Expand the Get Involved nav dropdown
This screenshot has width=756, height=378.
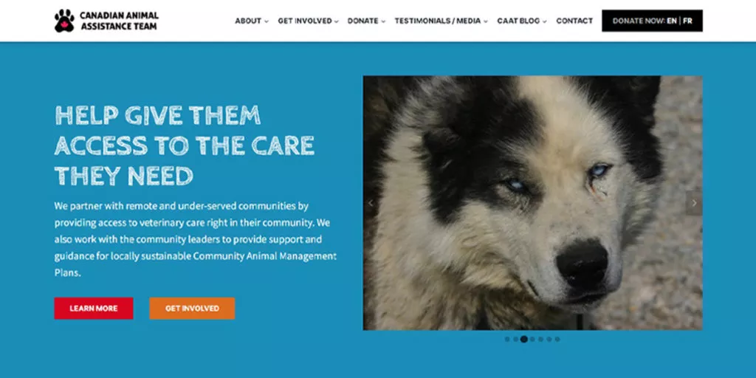pos(308,21)
